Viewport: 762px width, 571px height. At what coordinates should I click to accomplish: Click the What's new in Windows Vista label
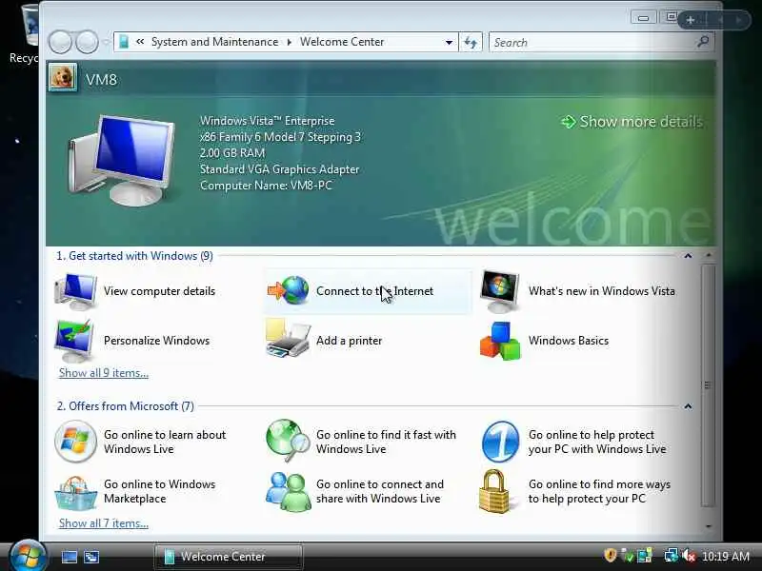[602, 291]
